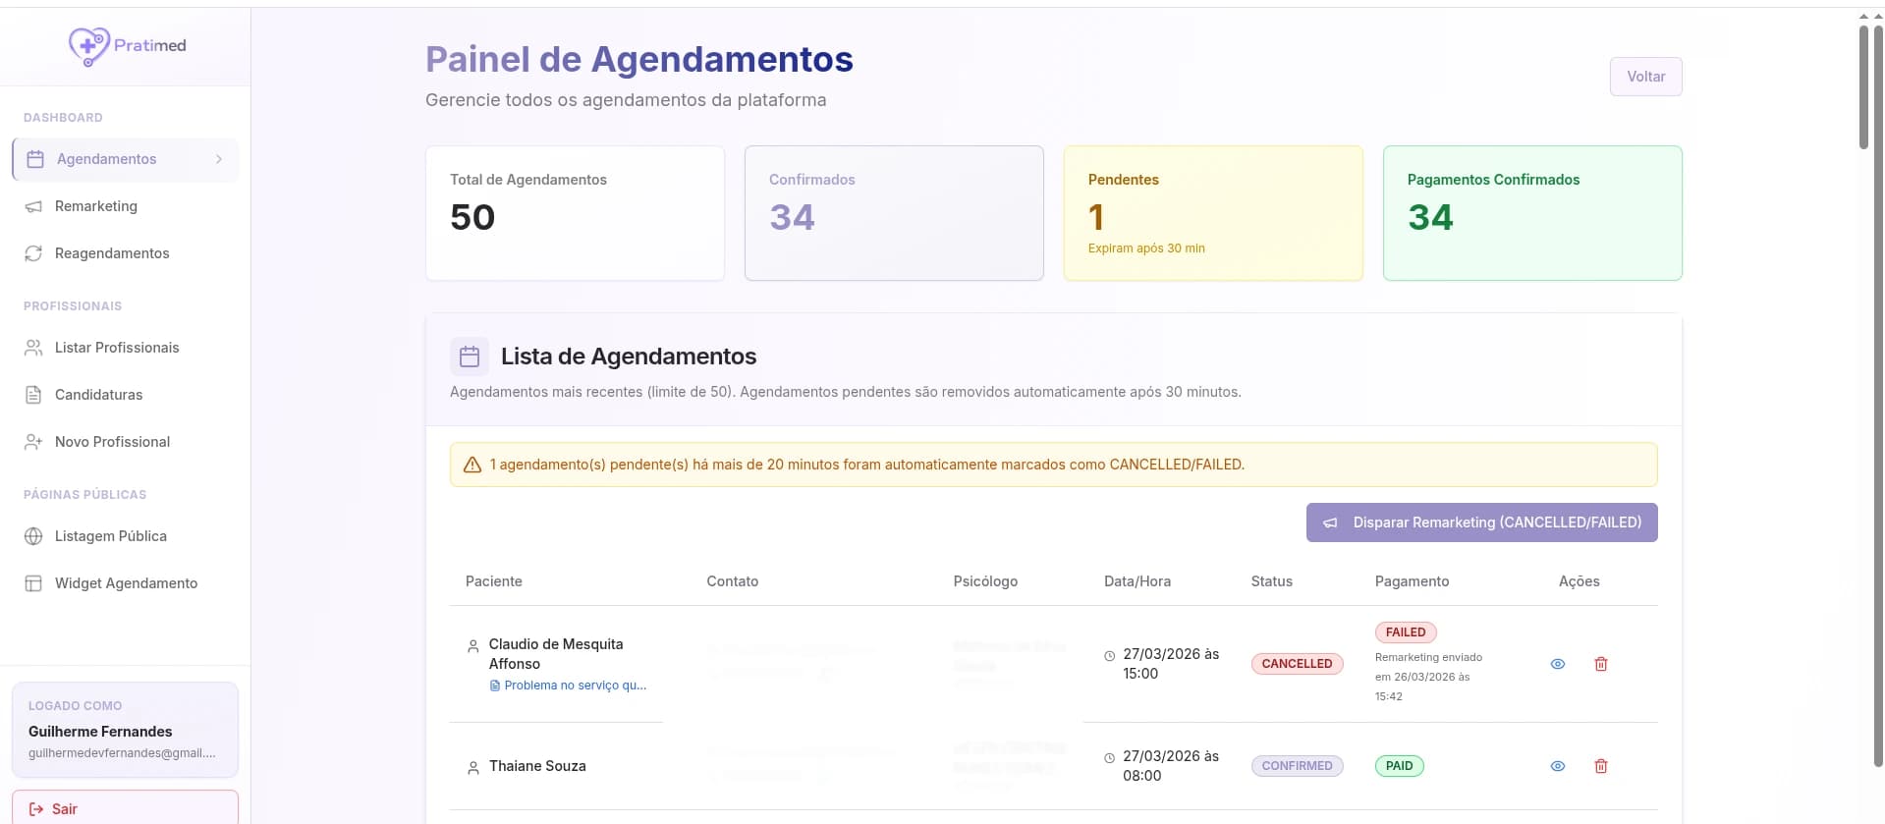Screen dimensions: 1885x824
Task: Click the CANCELLED status badge
Action: pyautogui.click(x=1297, y=664)
